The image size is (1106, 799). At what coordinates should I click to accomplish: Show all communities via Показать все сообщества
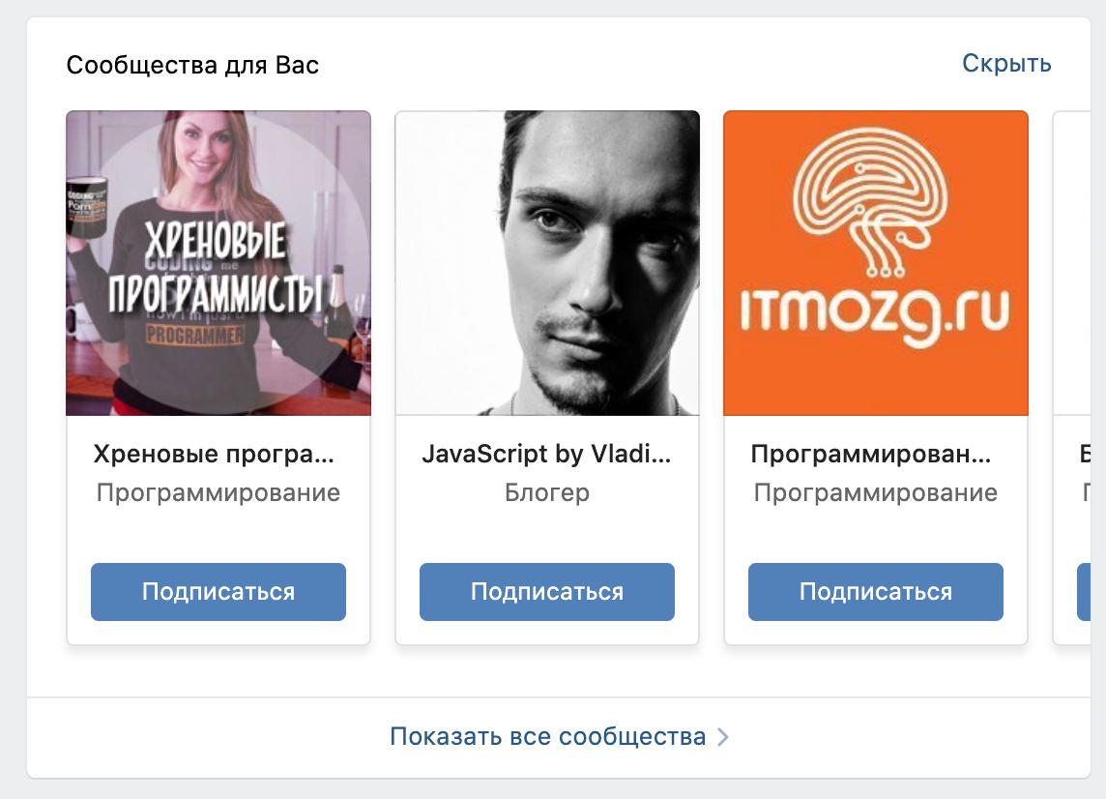point(548,736)
